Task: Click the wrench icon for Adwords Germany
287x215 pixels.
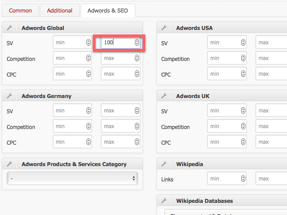Action: point(9,96)
